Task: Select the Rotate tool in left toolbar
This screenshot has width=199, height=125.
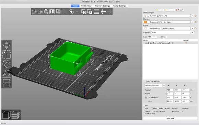Action: pos(7,64)
